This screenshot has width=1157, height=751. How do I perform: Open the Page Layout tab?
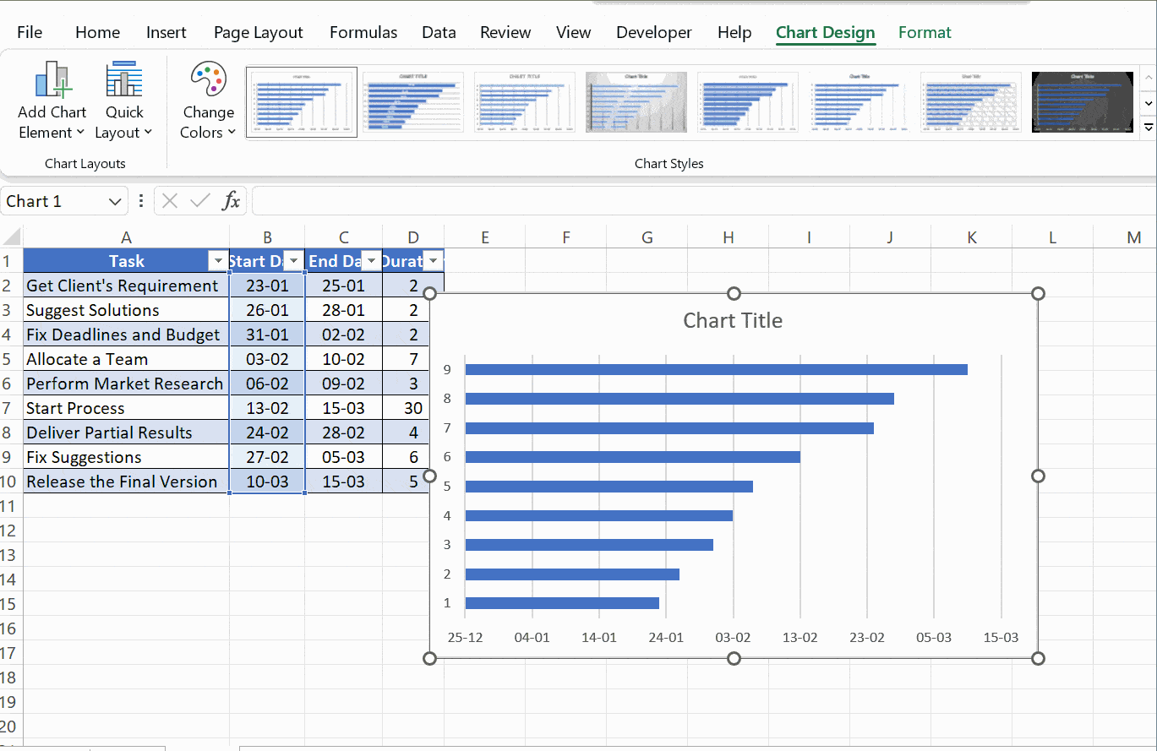[258, 32]
